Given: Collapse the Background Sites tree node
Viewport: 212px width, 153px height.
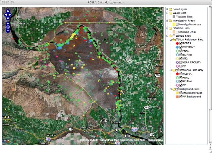Looking at the screenshot, I should pos(171,89).
